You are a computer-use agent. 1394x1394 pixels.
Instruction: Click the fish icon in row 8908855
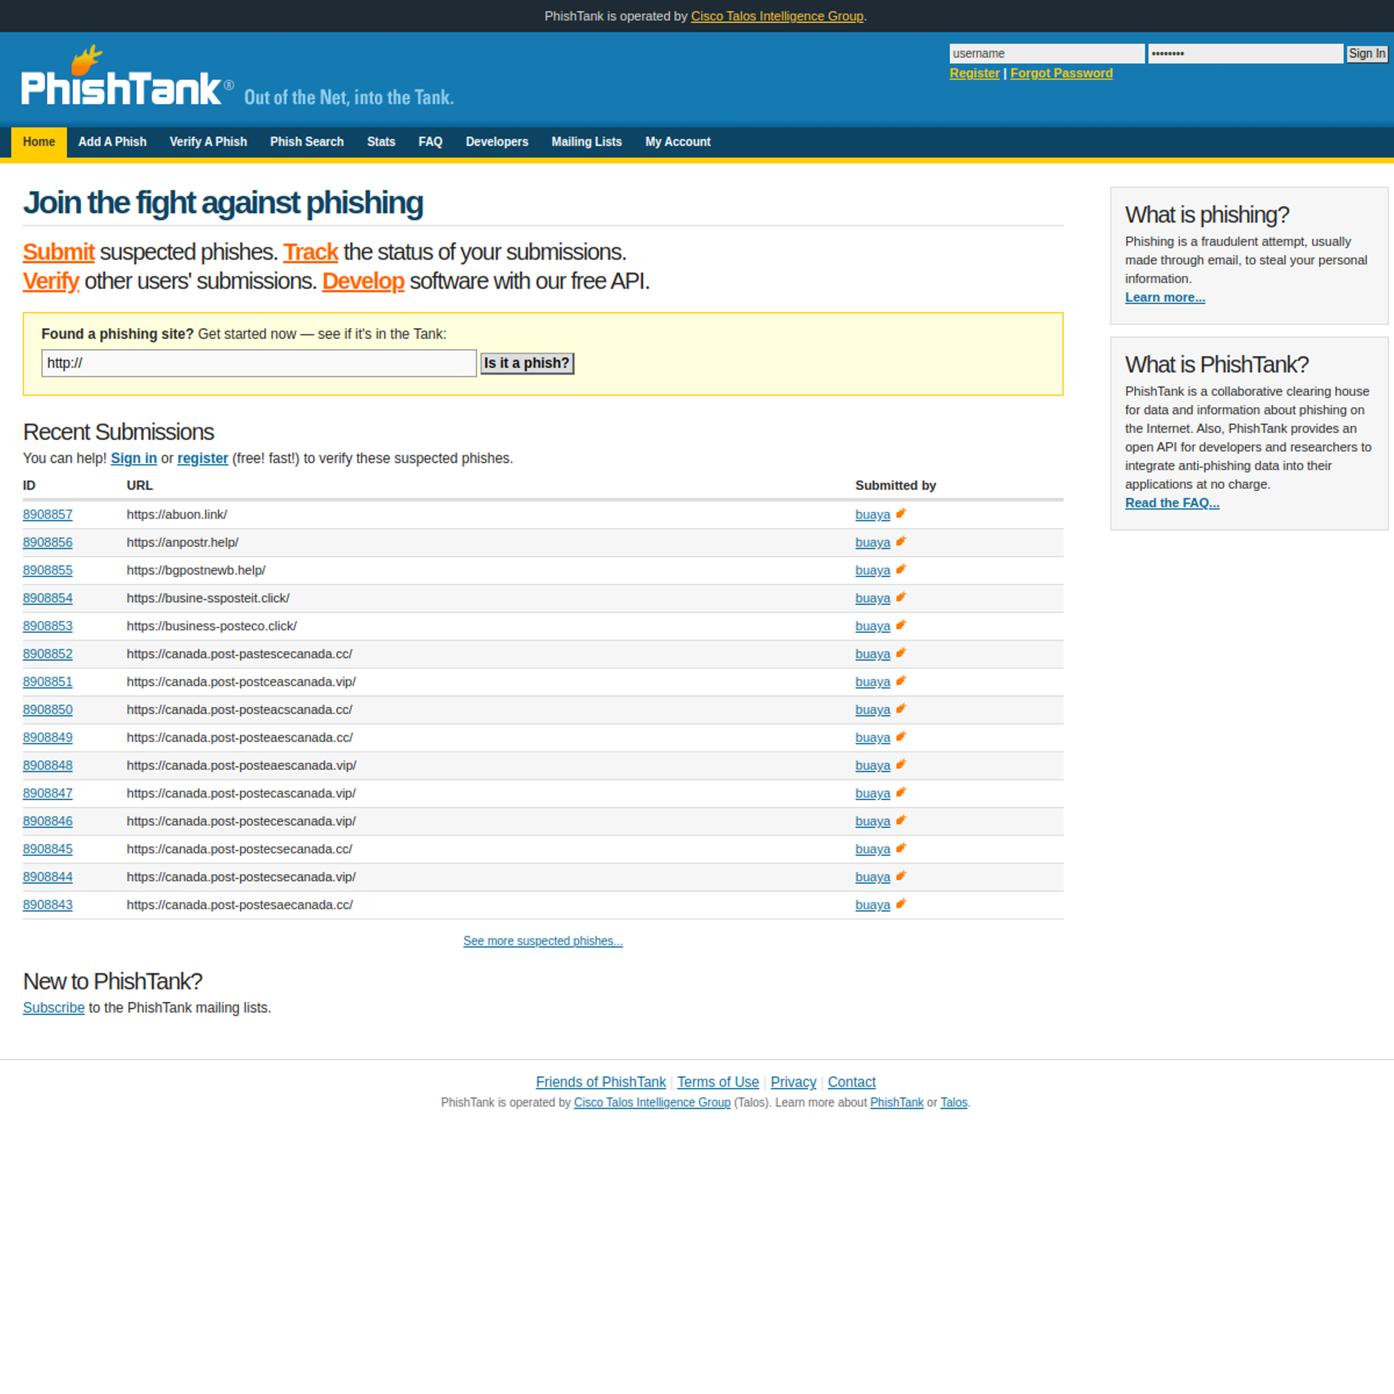point(900,569)
